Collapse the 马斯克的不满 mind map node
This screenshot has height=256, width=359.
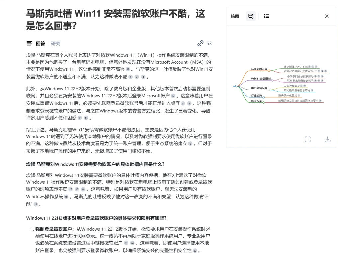tap(269, 71)
